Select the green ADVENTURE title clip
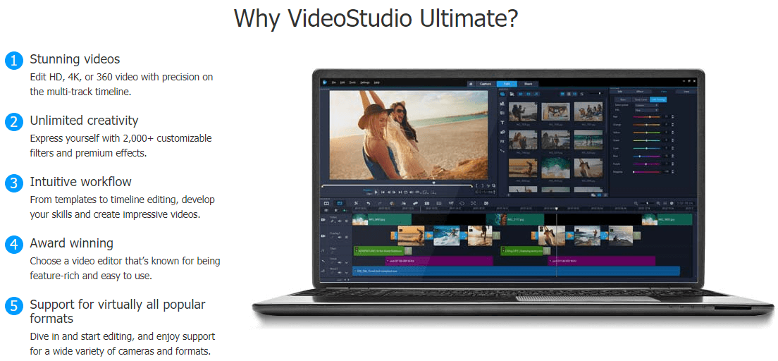Viewport: 778px width, 361px height. click(378, 251)
